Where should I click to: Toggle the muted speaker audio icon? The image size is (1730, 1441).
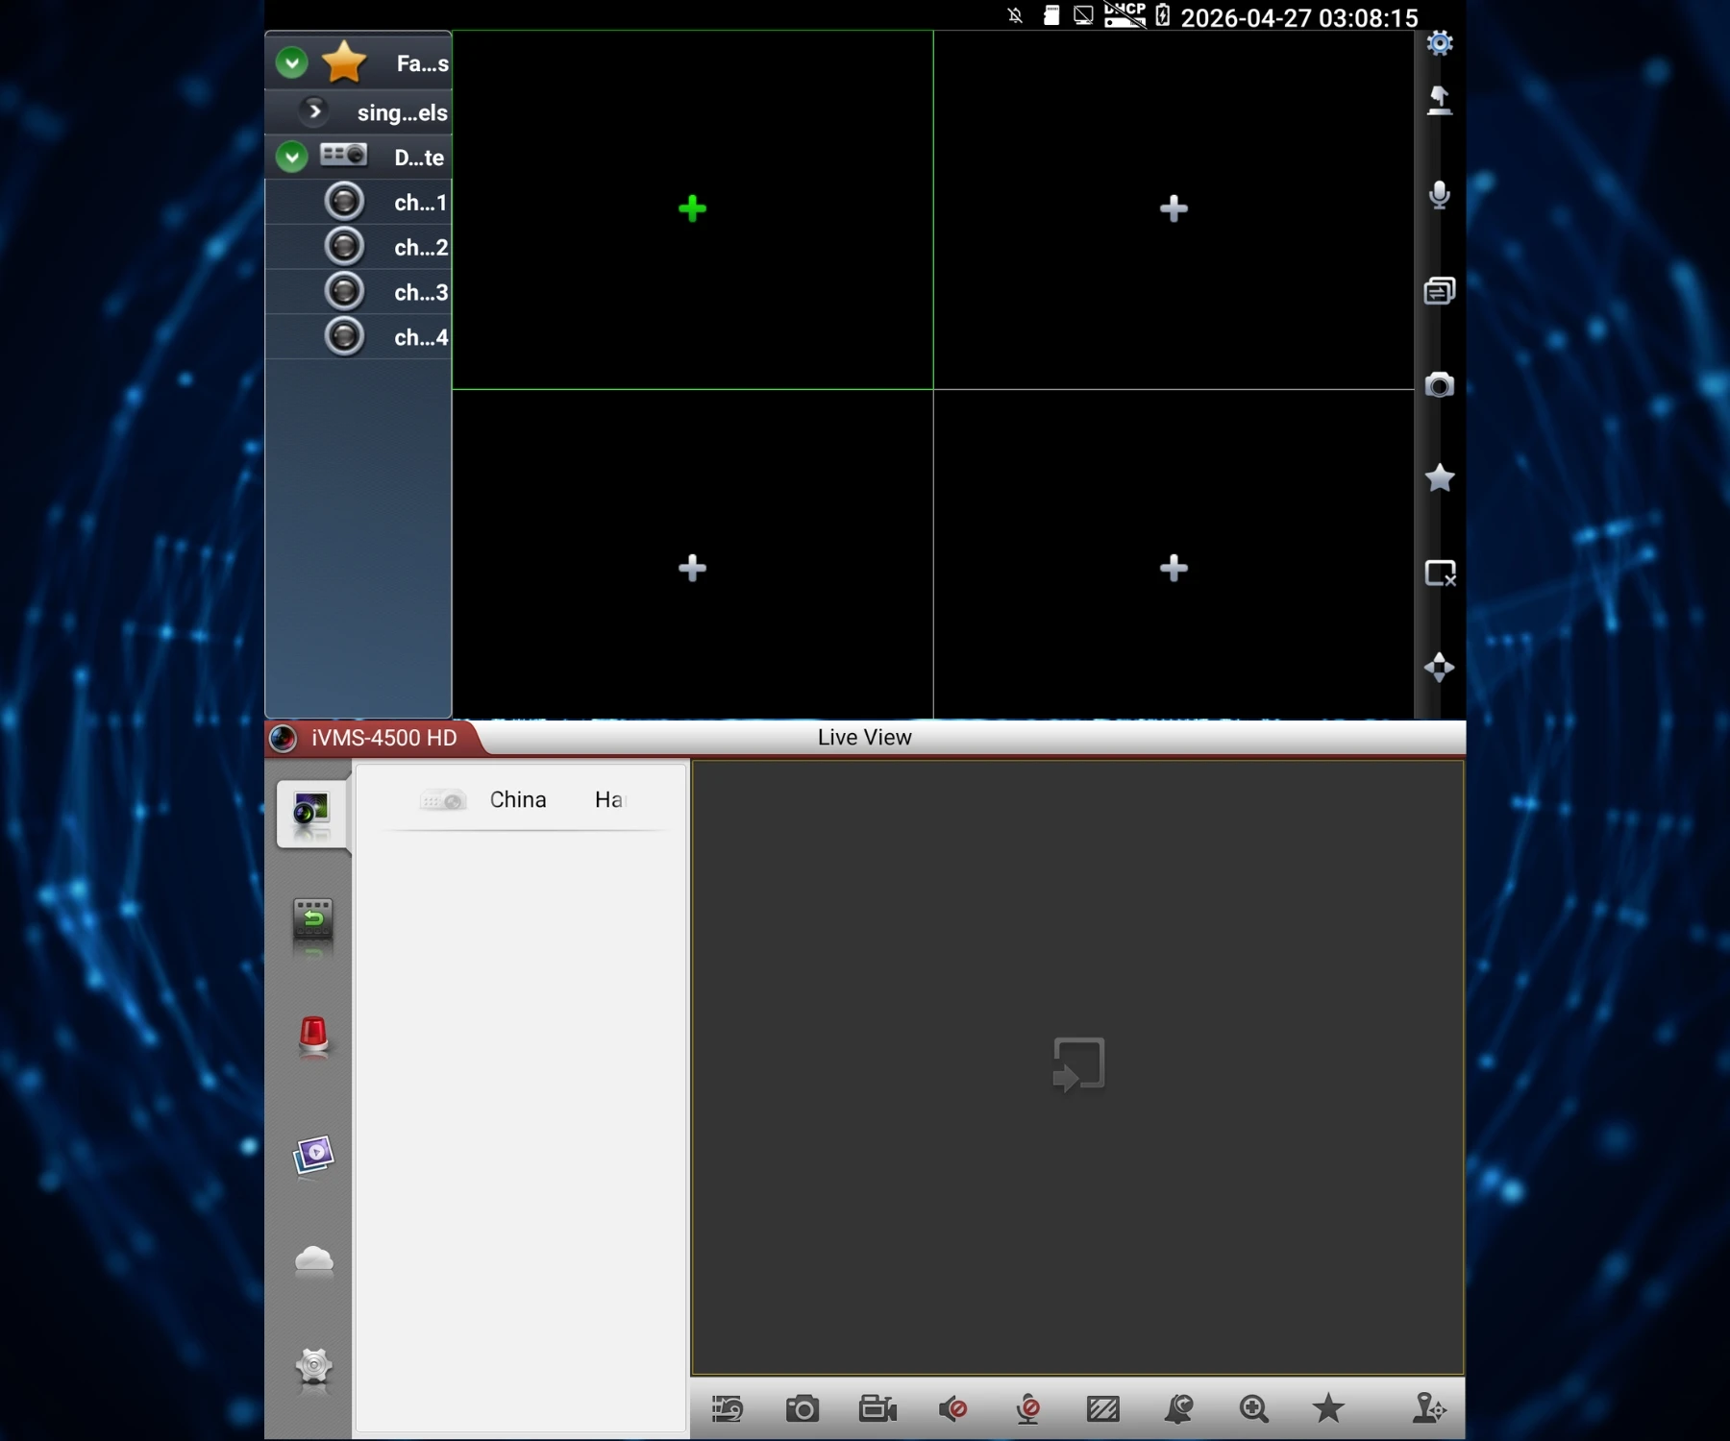click(x=952, y=1409)
